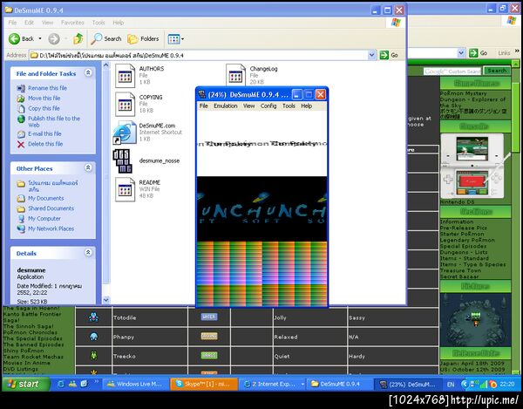Screen dimensions: 523x409
Task: Open Favorites menu in the folder window
Action: click(72, 23)
